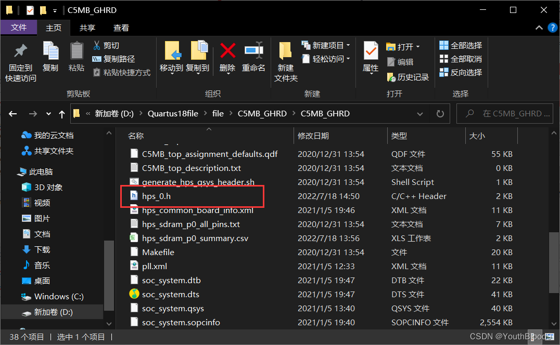Click the search box 在 C5MB_GHRD

pyautogui.click(x=505, y=114)
